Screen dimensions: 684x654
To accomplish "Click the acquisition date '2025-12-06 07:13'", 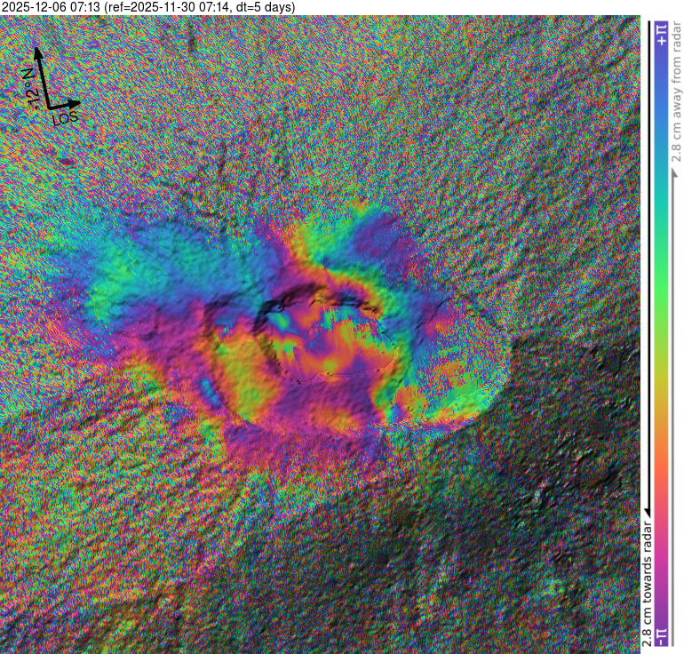I will 51,7.
